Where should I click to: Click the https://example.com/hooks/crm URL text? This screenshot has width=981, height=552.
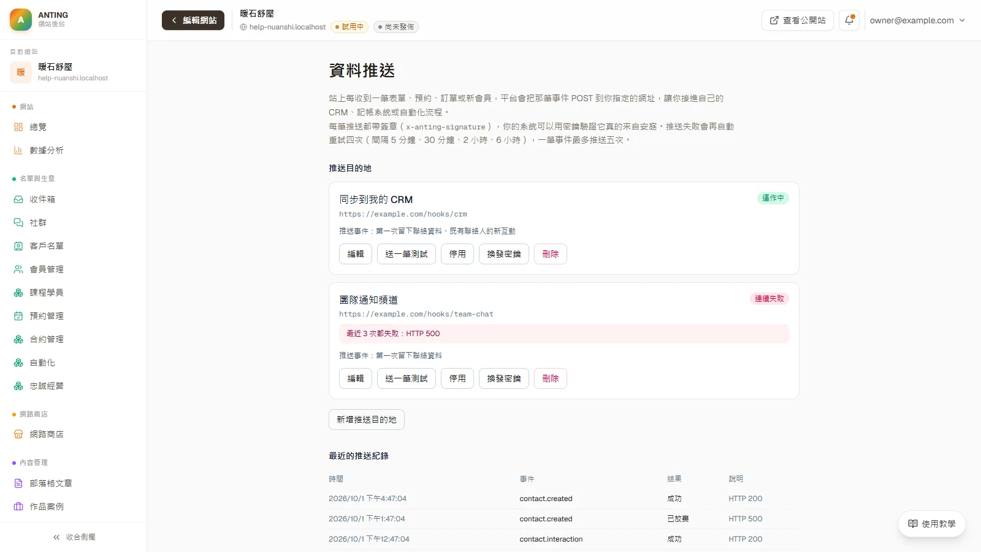[403, 214]
